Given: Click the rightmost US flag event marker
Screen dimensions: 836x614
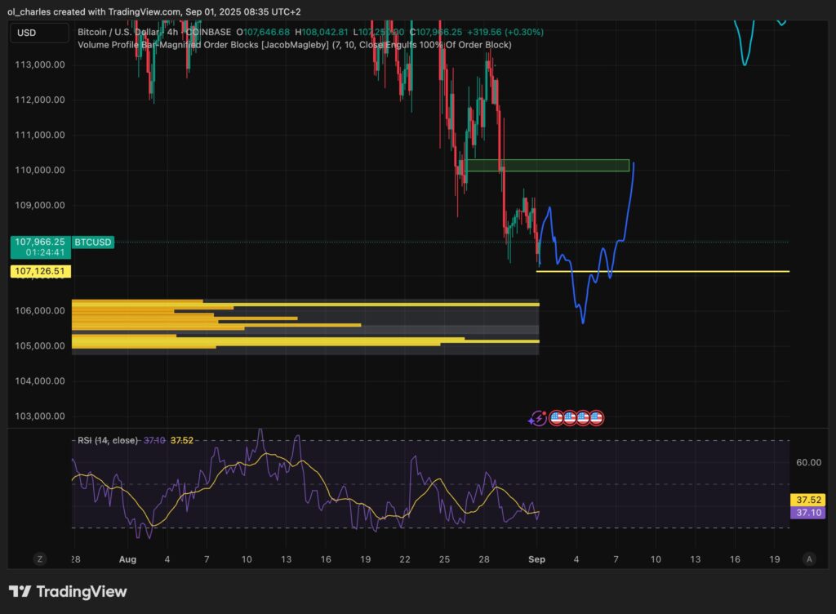Looking at the screenshot, I should coord(596,417).
